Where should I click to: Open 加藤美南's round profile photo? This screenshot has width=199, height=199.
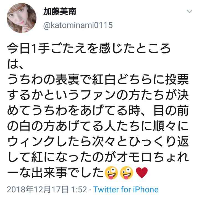point(22,18)
